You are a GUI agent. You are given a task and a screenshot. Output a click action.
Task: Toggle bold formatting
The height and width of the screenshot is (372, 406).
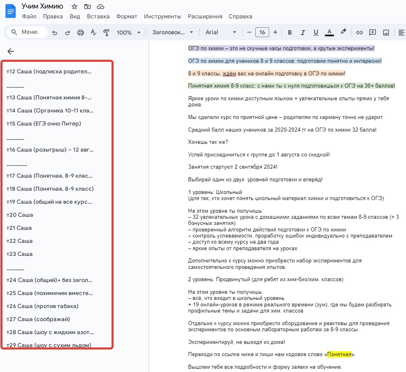pyautogui.click(x=290, y=32)
